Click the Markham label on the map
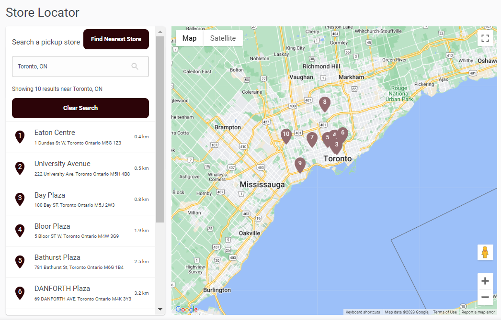Image resolution: width=501 pixels, height=323 pixels. pos(352,77)
